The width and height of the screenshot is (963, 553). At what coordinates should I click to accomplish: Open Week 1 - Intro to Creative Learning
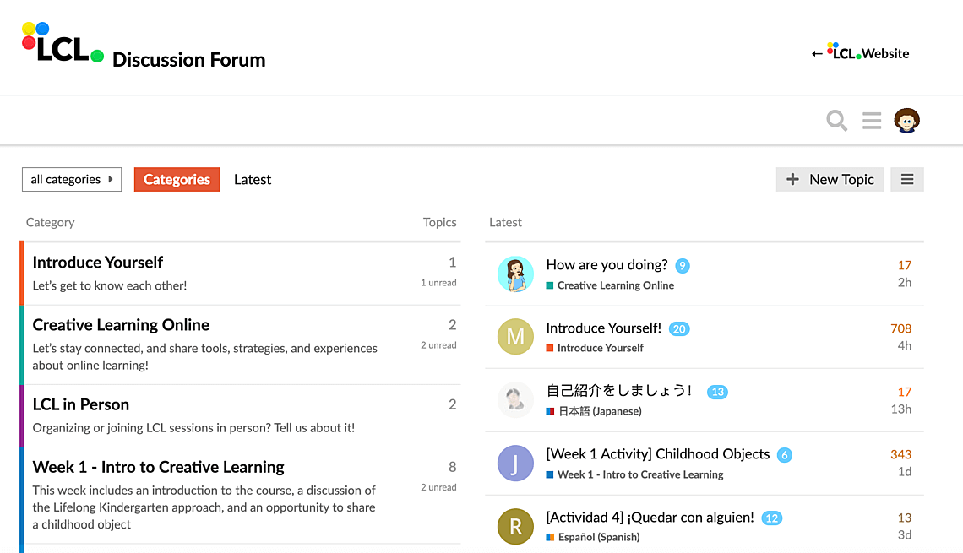pyautogui.click(x=158, y=467)
